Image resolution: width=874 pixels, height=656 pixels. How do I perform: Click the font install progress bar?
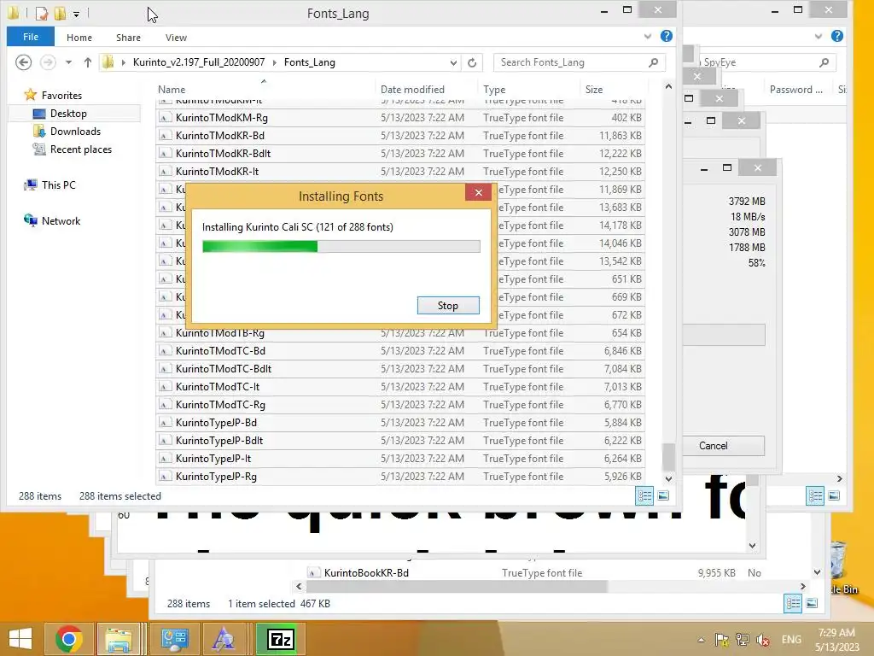click(341, 246)
